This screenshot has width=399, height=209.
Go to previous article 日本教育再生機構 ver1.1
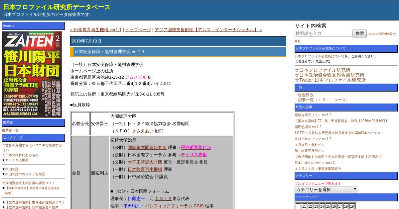pyautogui.click(x=96, y=30)
